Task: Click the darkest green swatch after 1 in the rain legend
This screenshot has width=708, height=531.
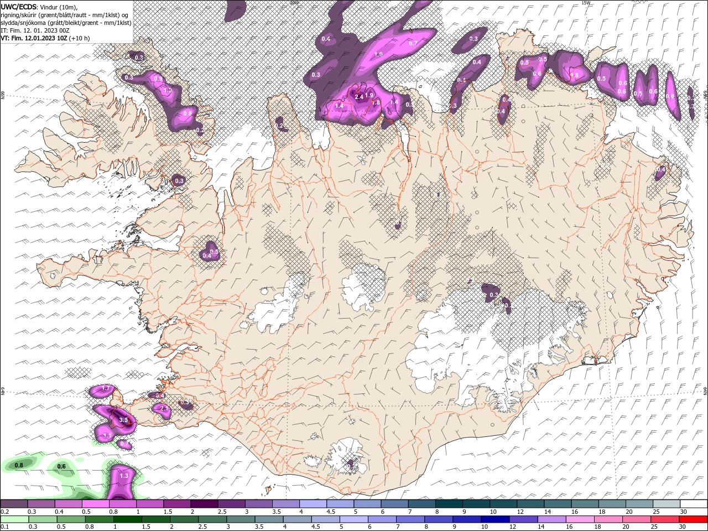Action: [x=127, y=519]
